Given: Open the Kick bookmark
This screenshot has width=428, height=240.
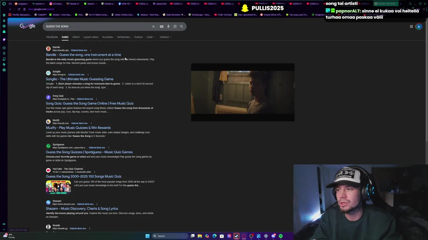Looking at the screenshot, I should pos(79,15).
